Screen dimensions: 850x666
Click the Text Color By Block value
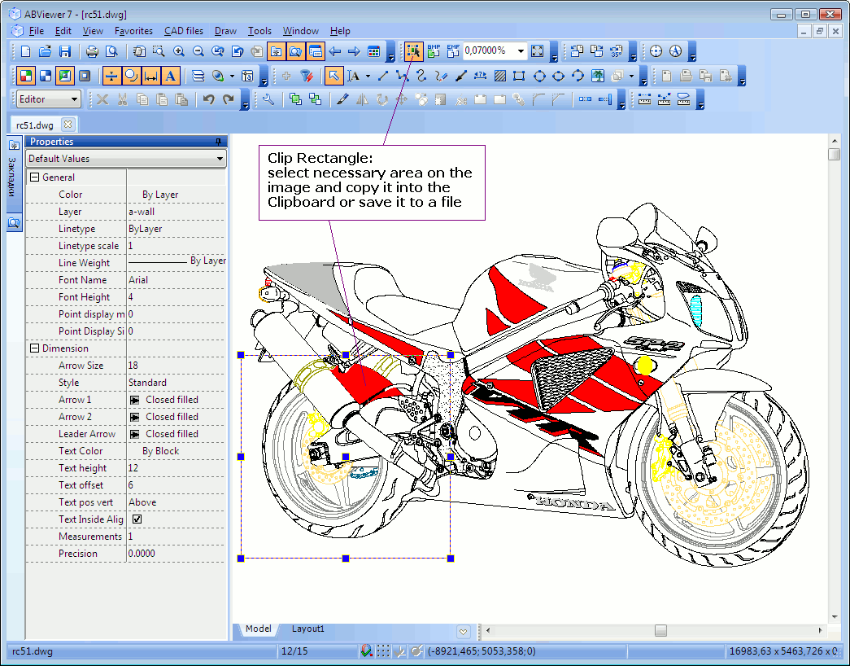(x=176, y=450)
